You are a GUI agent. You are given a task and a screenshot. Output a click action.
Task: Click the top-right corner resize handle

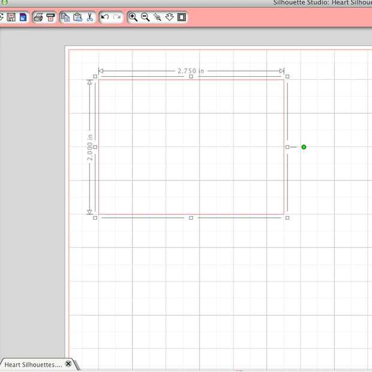click(287, 76)
